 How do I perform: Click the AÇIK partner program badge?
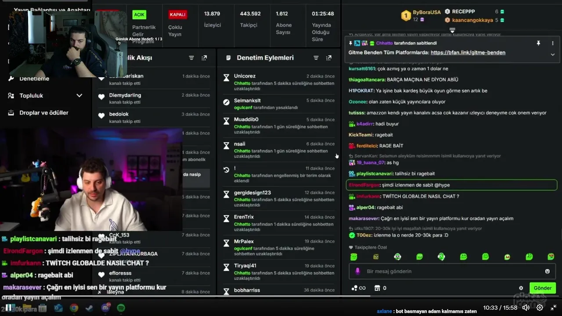pos(139,14)
